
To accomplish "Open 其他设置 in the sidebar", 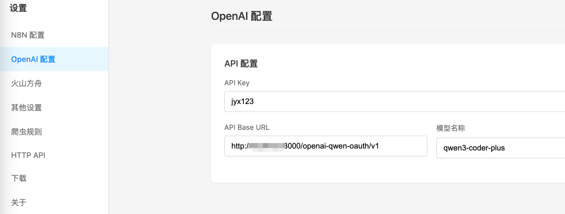I will (26, 108).
